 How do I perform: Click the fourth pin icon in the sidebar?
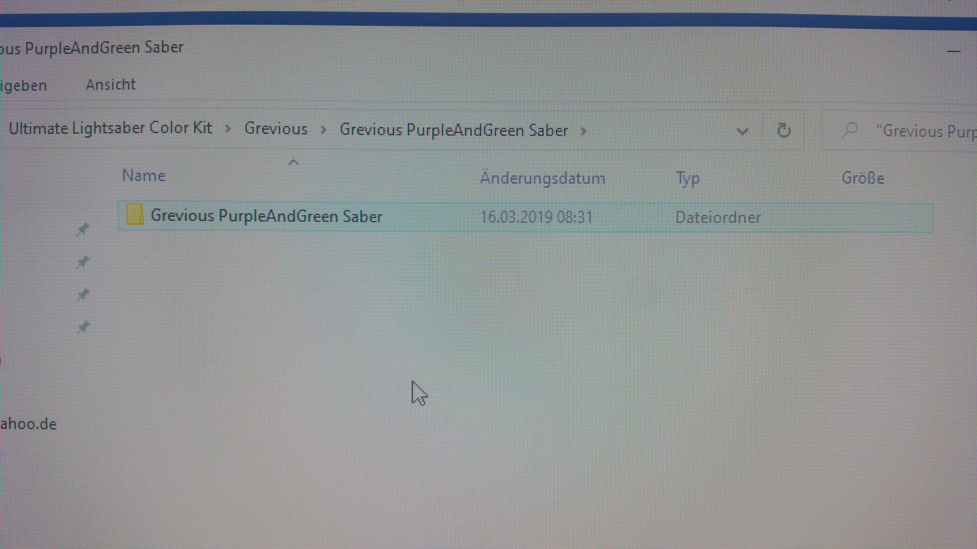click(83, 327)
